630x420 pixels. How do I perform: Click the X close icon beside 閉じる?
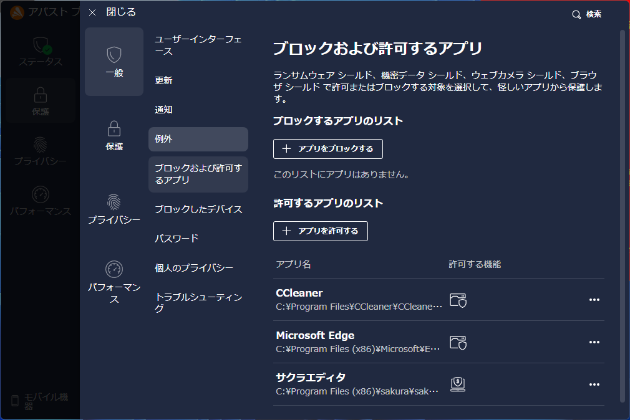(x=92, y=12)
